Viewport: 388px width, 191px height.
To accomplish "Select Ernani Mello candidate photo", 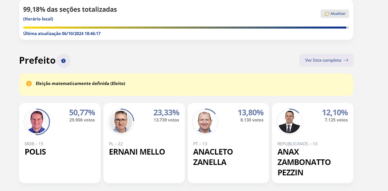I will (121, 122).
